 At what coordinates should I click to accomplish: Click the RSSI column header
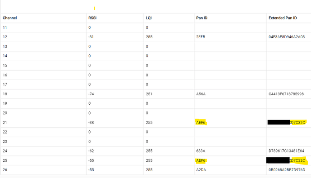[x=92, y=18]
